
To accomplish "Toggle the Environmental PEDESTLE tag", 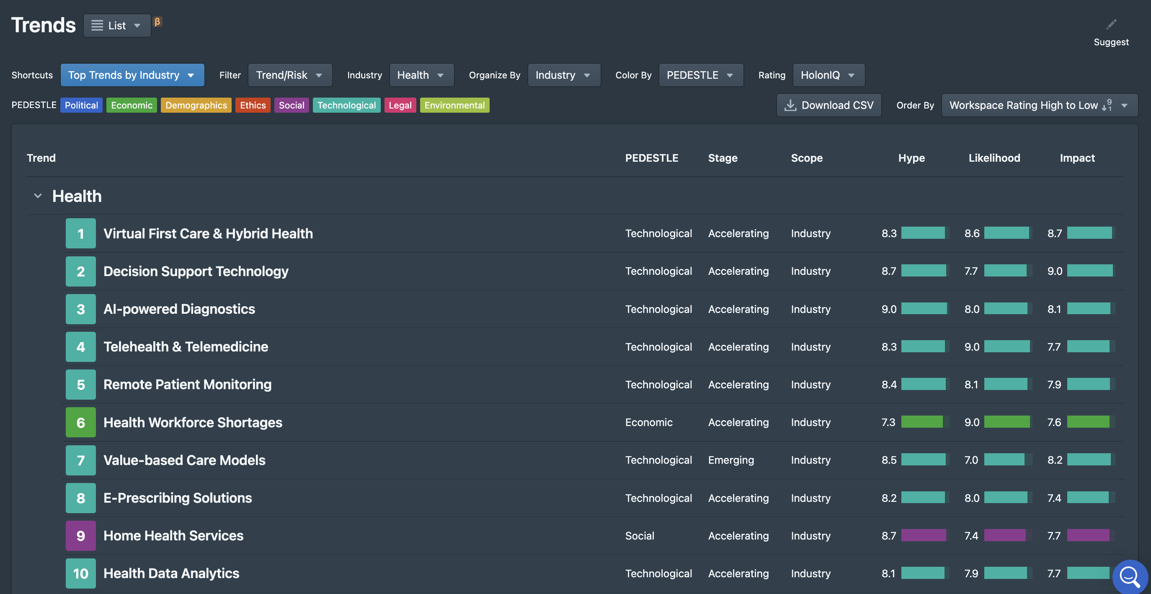I will tap(454, 105).
